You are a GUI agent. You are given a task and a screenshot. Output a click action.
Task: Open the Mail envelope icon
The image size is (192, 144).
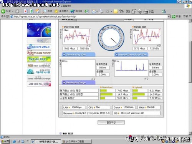[94, 12]
